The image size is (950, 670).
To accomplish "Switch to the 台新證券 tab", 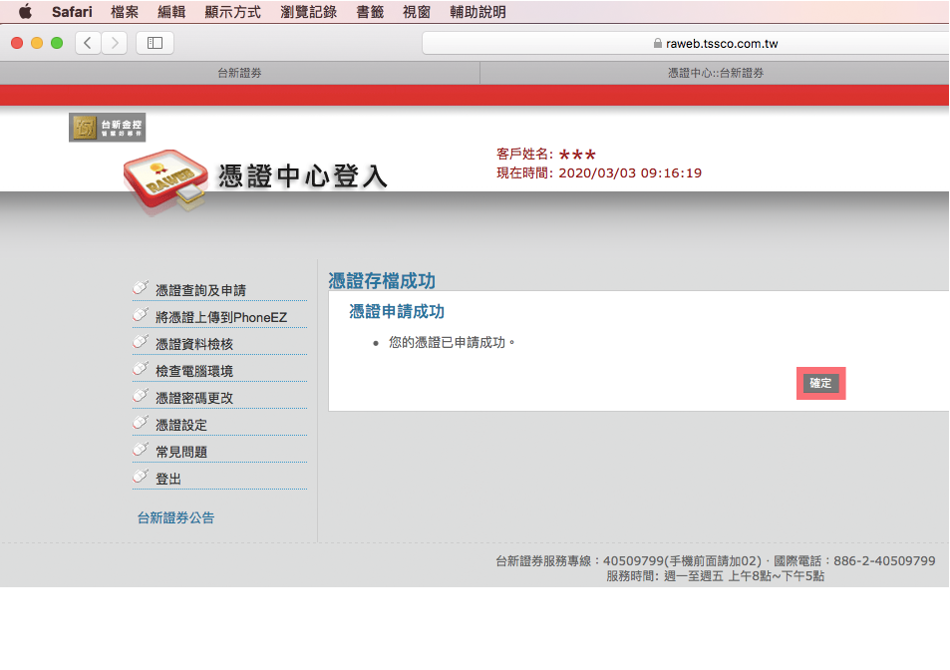I will pos(240,74).
